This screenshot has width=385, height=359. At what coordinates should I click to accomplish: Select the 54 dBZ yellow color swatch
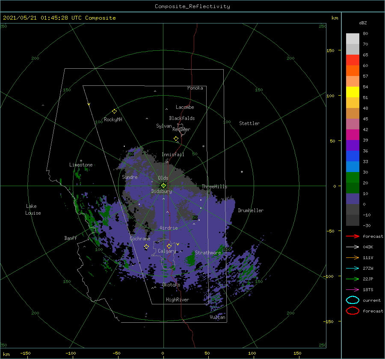(x=352, y=92)
